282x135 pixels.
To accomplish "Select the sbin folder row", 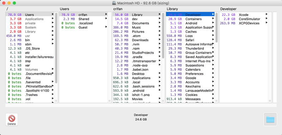I will click(x=30, y=44).
